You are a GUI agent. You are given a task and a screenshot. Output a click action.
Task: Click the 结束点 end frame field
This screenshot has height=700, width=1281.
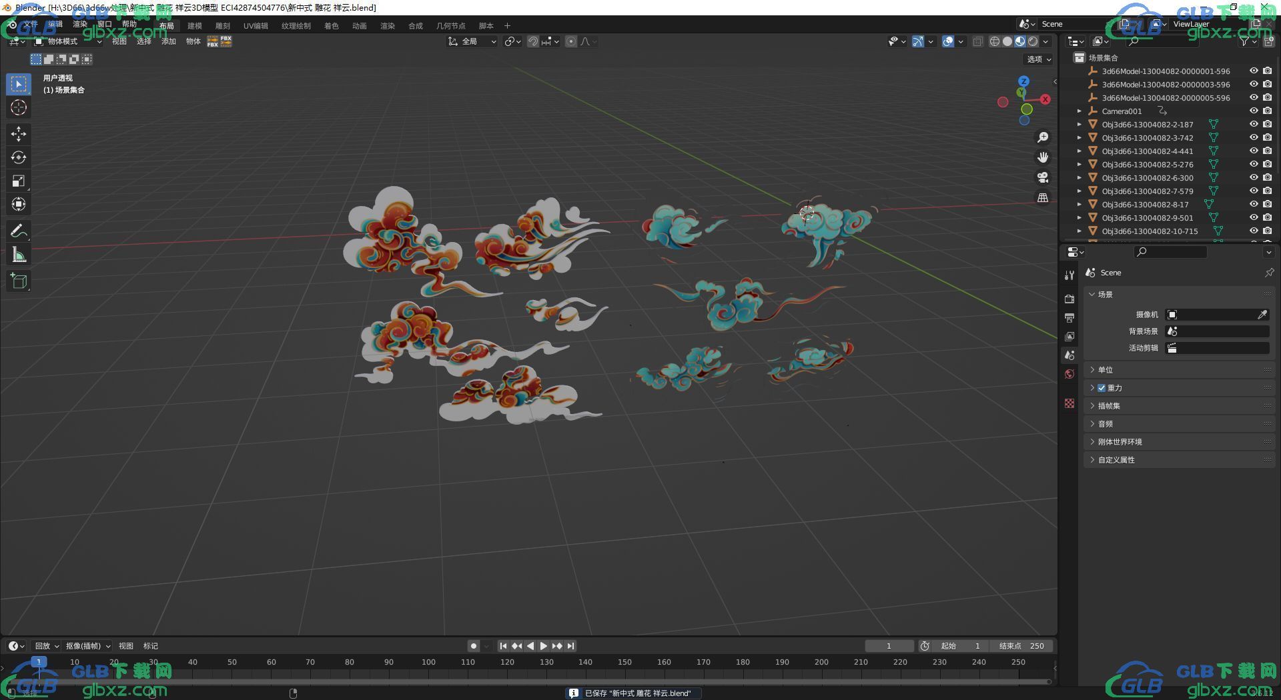pos(1021,646)
